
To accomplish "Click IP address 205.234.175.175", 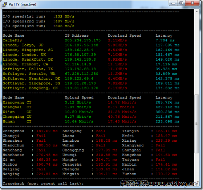I will point(82,40).
